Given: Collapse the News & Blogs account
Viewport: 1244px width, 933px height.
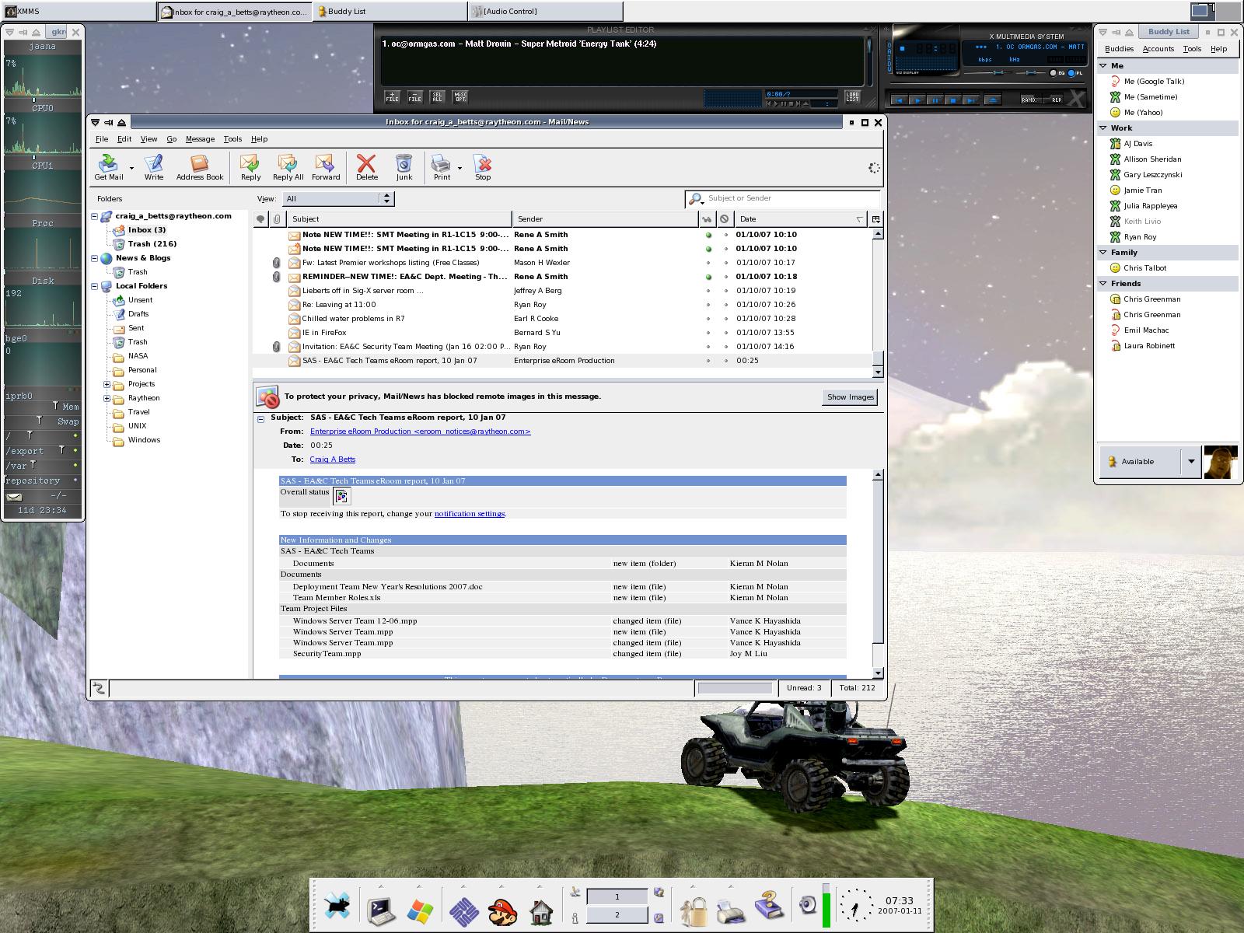Looking at the screenshot, I should 95,258.
